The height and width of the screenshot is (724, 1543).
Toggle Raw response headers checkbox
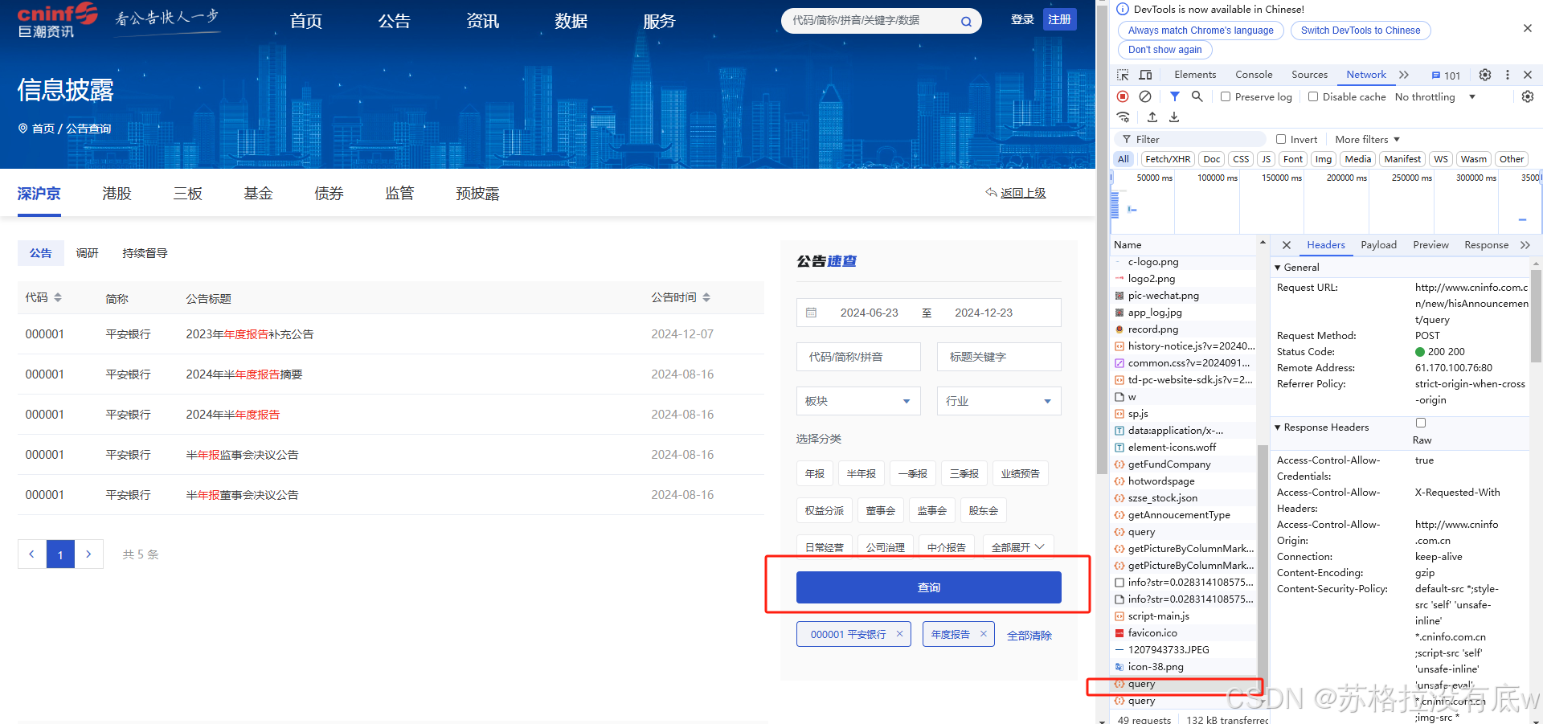click(x=1421, y=423)
